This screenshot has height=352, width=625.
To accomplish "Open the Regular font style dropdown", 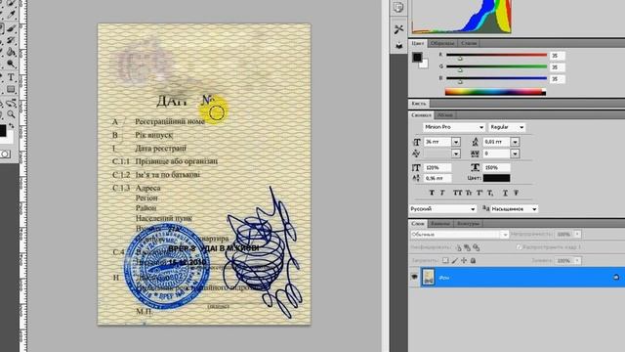I will 507,127.
